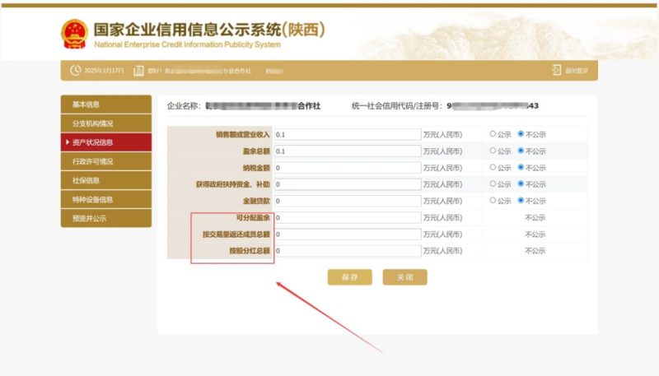The height and width of the screenshot is (376, 659).
Task: Click the national emblem logo icon
Action: (74, 34)
